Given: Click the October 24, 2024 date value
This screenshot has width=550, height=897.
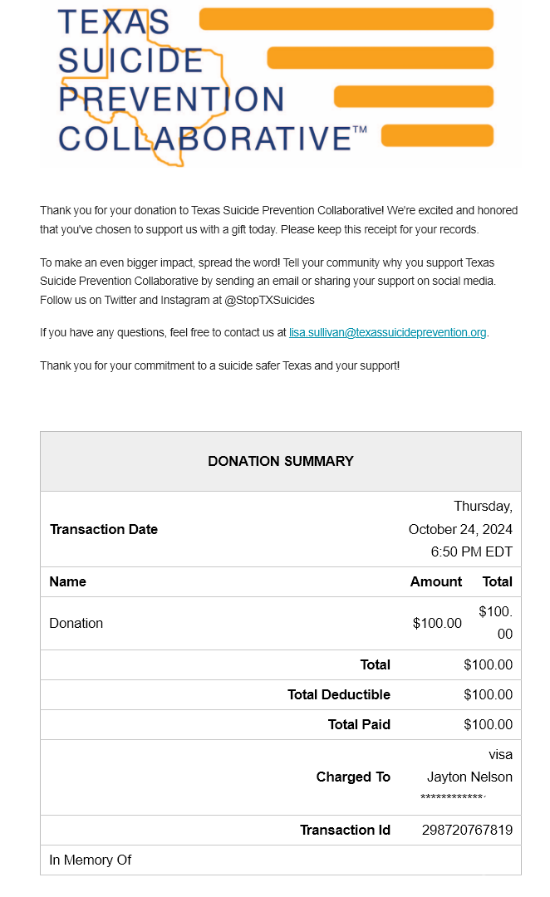Looking at the screenshot, I should point(460,529).
